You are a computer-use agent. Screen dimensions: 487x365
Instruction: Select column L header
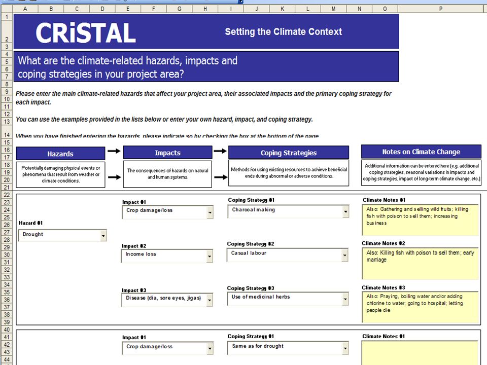pyautogui.click(x=308, y=9)
